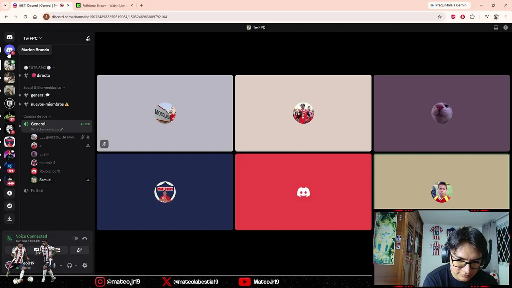Open the nuevos-miembros channel
Viewport: 512px width, 288px height.
(56, 104)
